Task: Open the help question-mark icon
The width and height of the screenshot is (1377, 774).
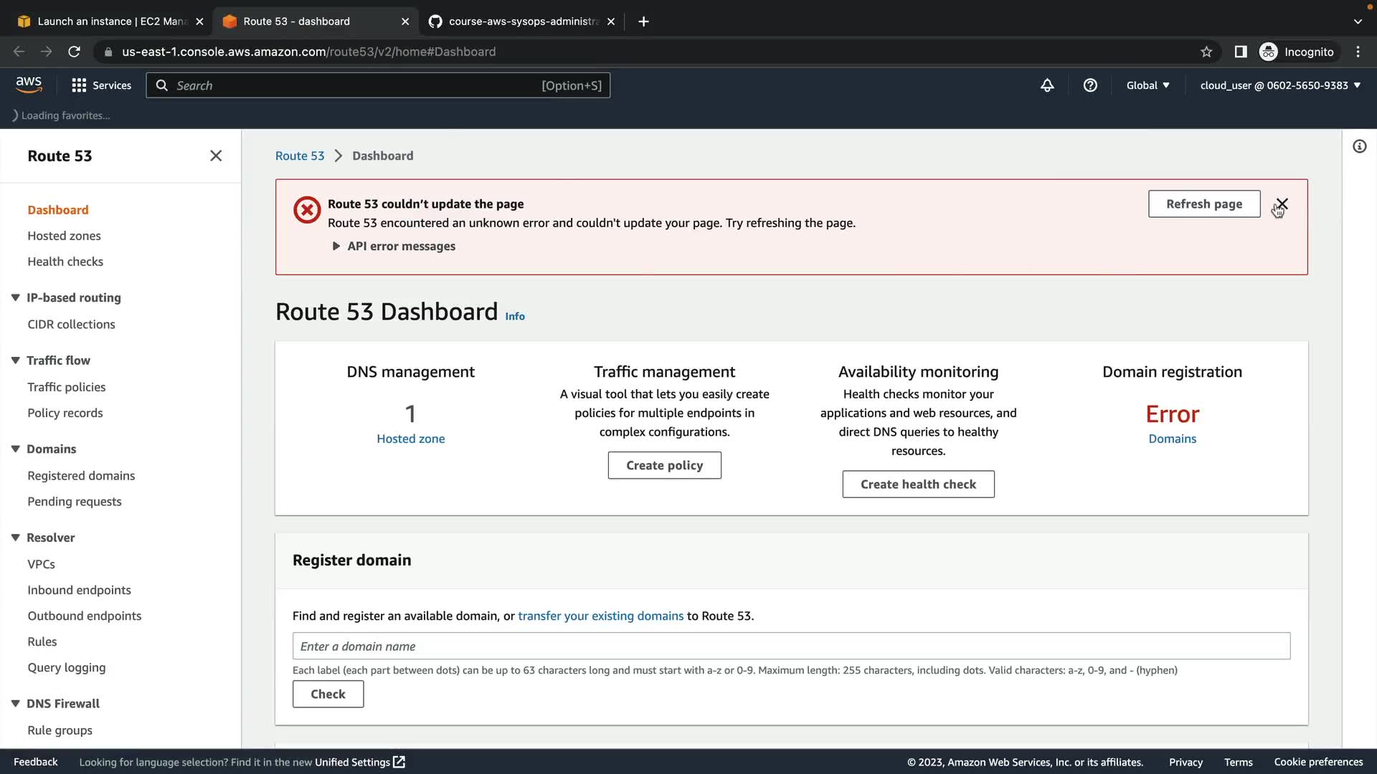Action: pyautogui.click(x=1090, y=85)
